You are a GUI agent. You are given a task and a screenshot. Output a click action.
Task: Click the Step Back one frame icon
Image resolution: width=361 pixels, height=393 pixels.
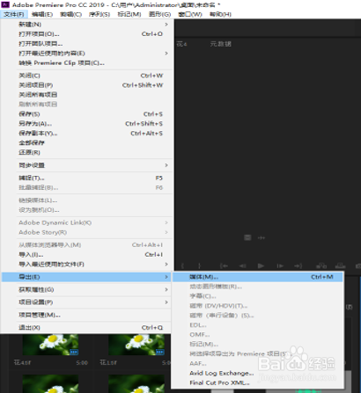pos(242,266)
